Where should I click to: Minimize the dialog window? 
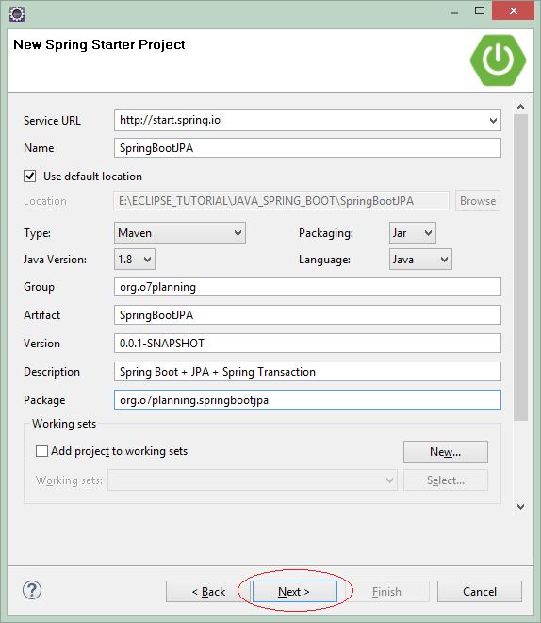pos(454,10)
